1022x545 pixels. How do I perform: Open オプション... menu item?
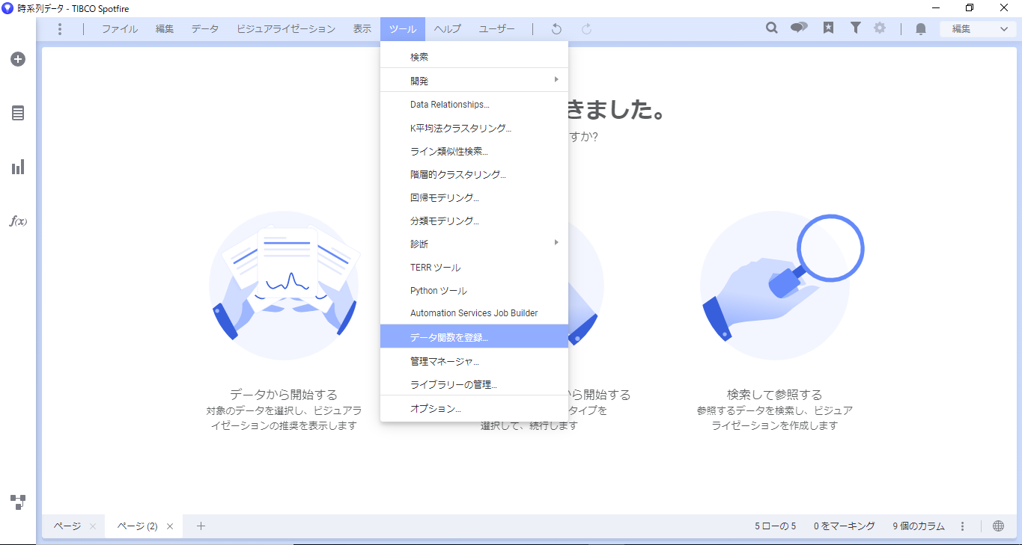pyautogui.click(x=474, y=409)
